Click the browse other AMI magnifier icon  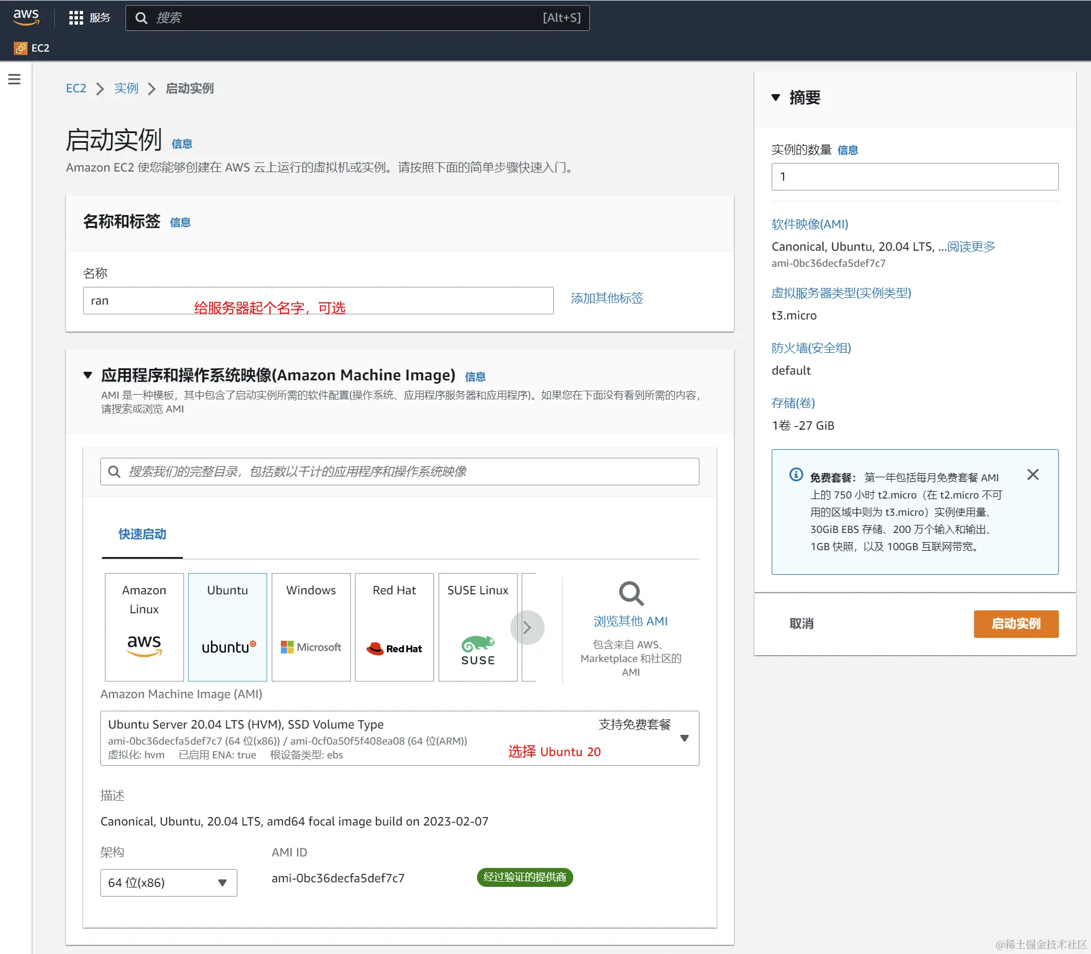(x=631, y=593)
